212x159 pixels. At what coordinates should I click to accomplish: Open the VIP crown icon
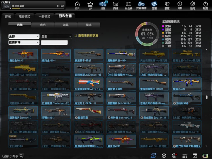click(90, 5)
